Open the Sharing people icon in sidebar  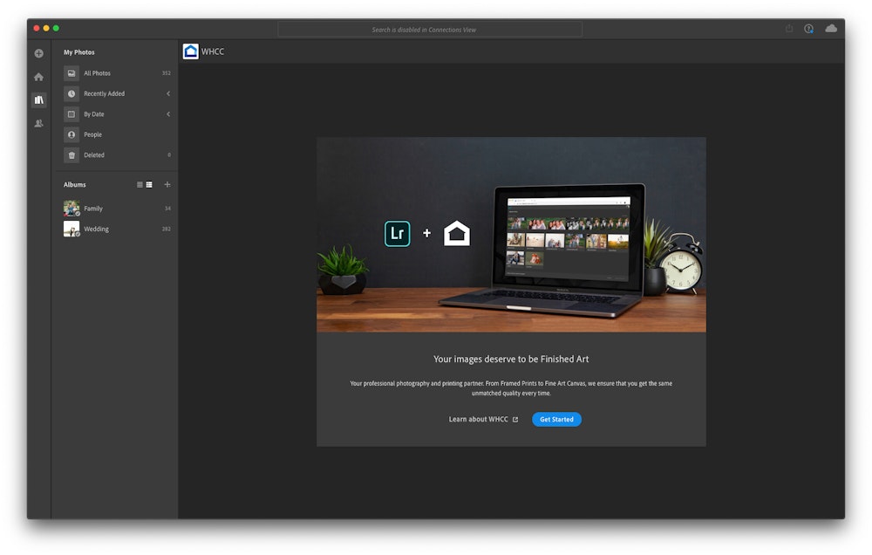coord(38,124)
